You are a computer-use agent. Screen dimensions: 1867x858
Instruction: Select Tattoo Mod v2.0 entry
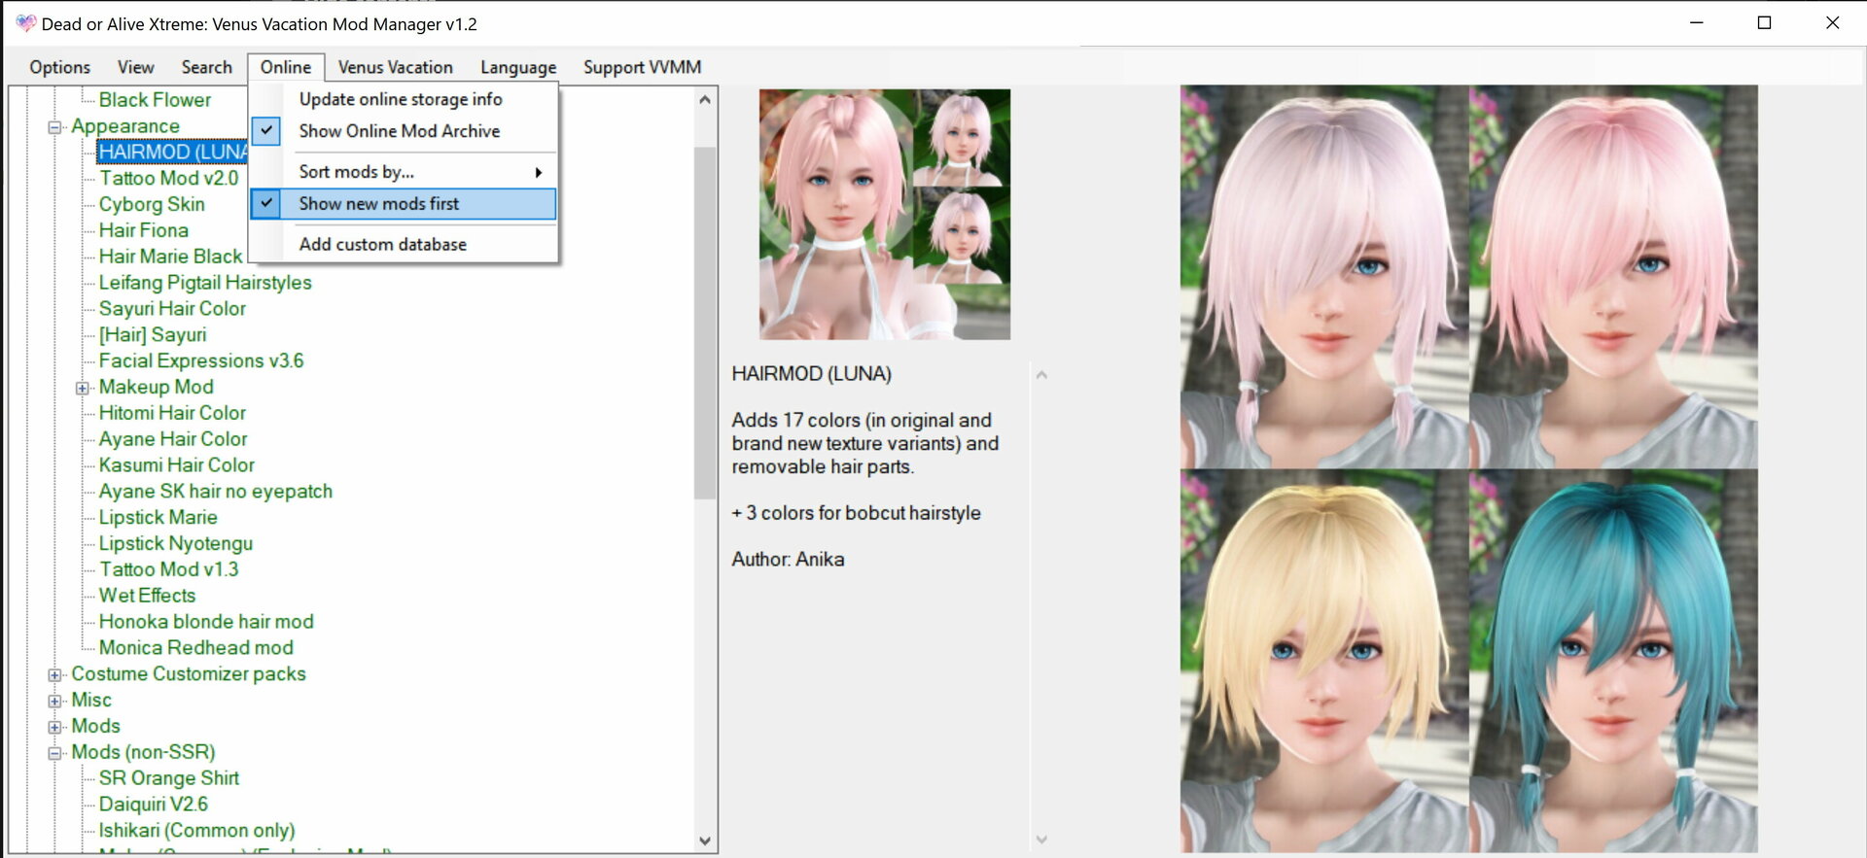(x=168, y=178)
